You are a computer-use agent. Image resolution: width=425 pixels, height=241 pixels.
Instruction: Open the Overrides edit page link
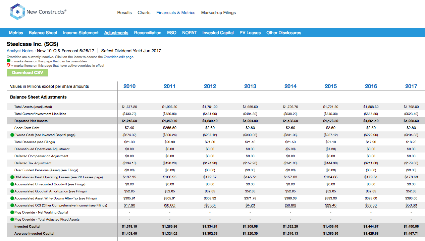(118, 57)
